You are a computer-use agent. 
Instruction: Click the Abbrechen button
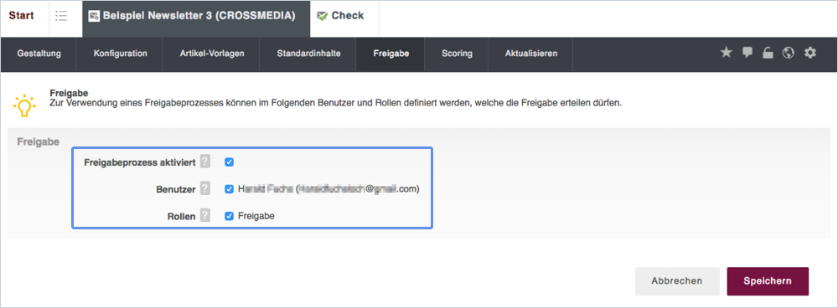pos(677,281)
